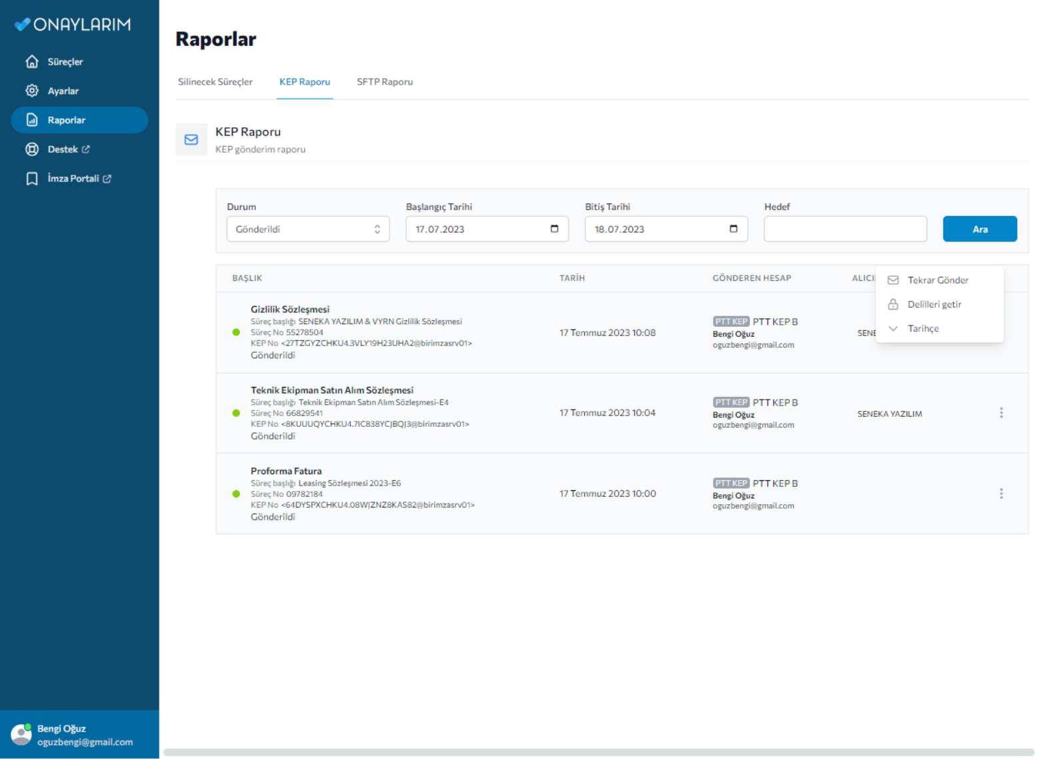The height and width of the screenshot is (759, 1044).
Task: Click the Destek lifebuoy icon
Action: coord(31,149)
